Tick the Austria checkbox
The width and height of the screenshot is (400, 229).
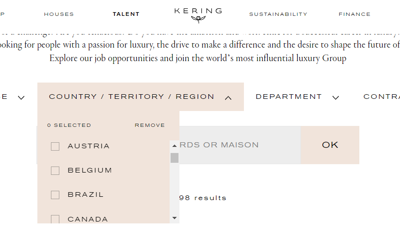55,146
